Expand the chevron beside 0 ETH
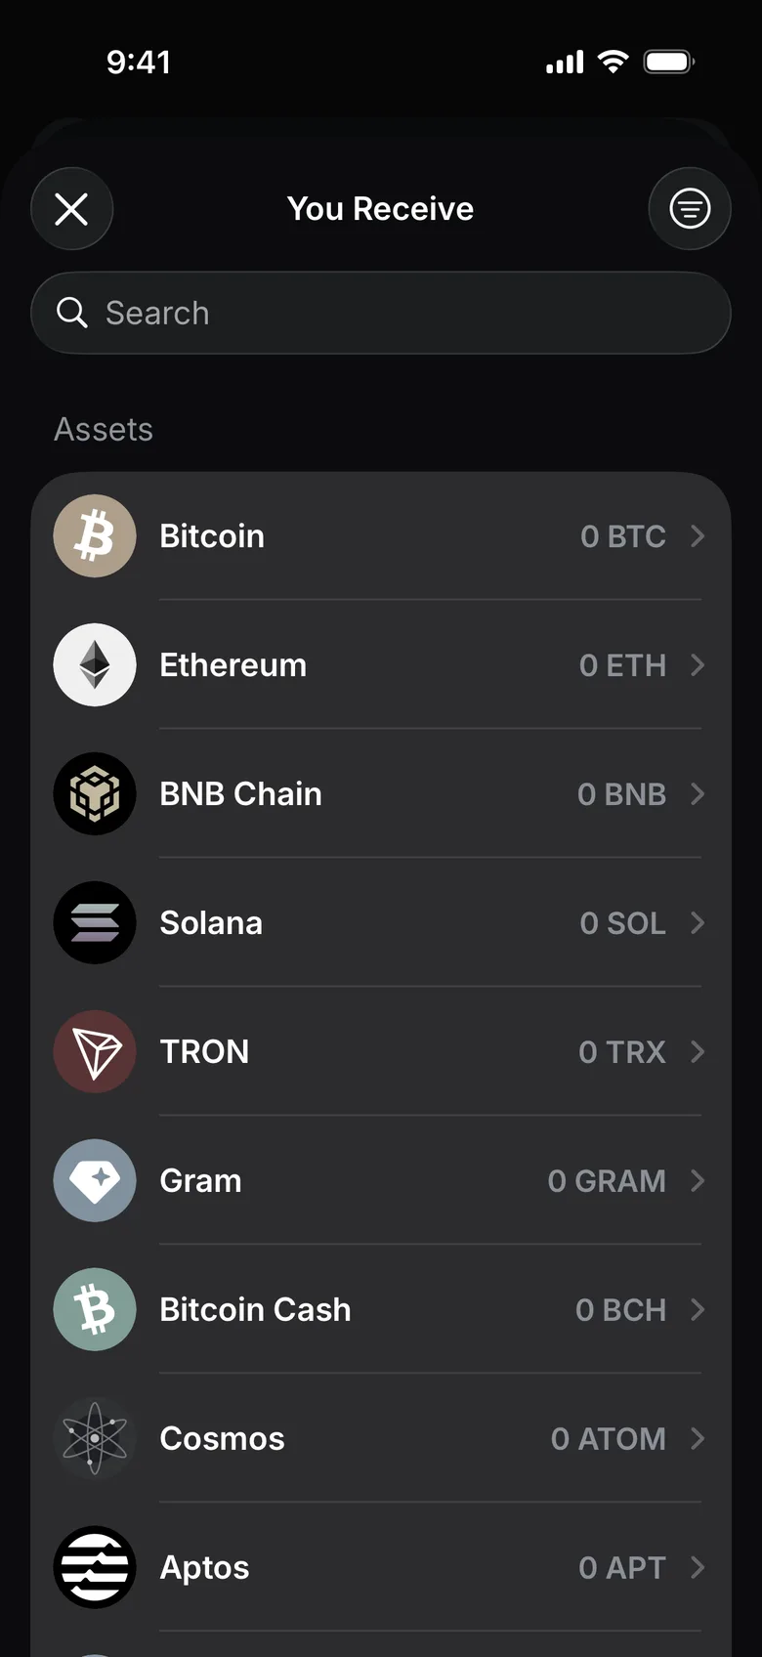 (x=698, y=665)
